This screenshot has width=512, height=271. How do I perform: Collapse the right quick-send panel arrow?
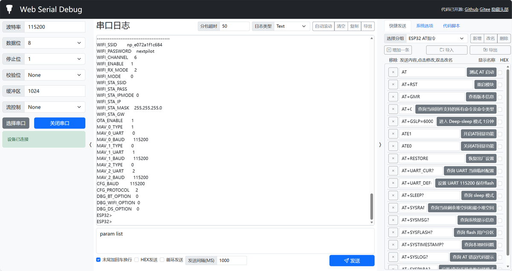pos(380,144)
